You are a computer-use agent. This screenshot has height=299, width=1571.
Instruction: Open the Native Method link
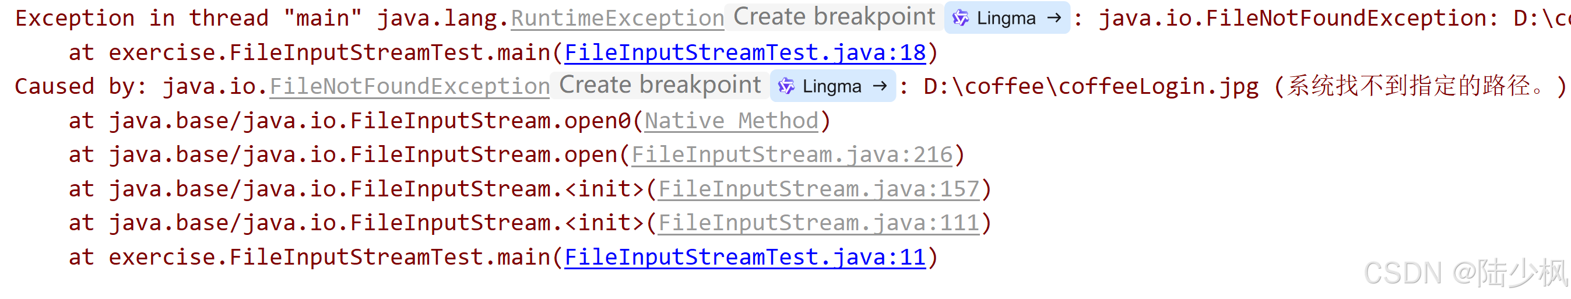tap(731, 121)
